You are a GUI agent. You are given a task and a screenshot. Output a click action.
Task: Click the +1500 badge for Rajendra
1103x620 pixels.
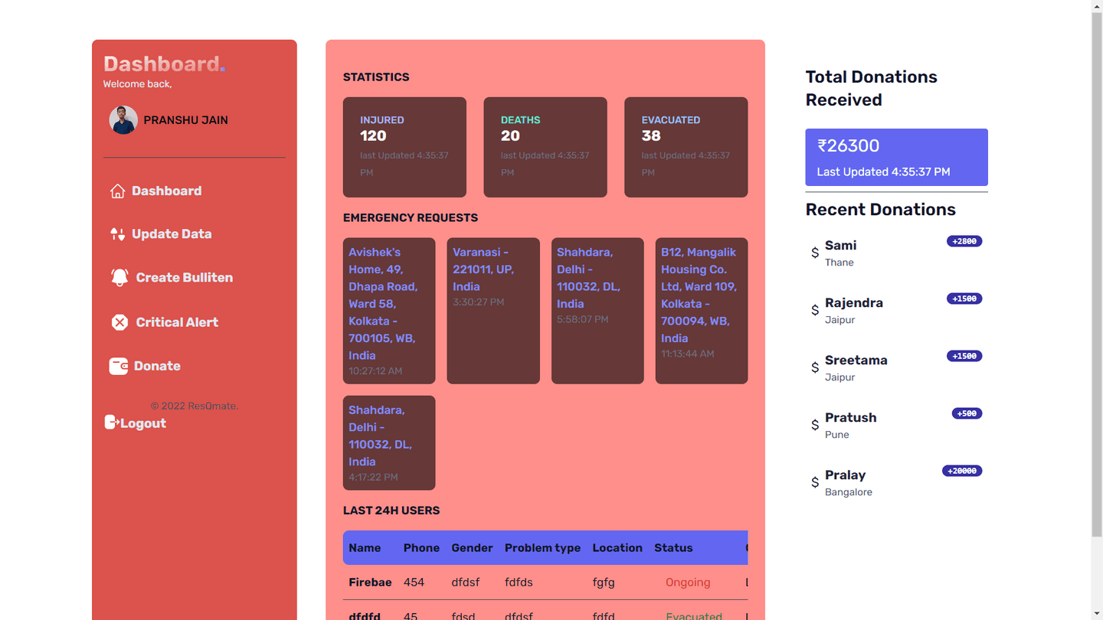tap(964, 299)
